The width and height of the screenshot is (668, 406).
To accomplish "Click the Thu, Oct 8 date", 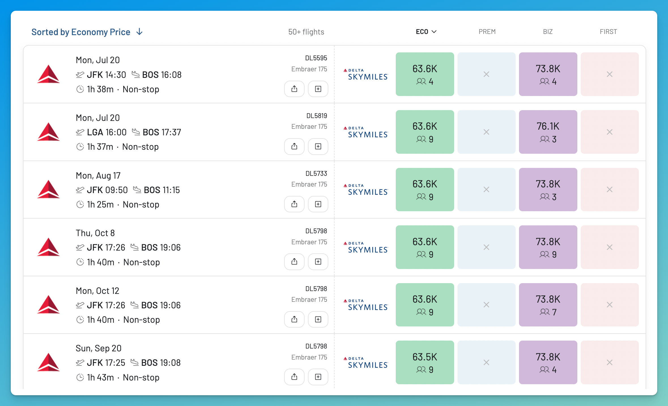I will [95, 233].
